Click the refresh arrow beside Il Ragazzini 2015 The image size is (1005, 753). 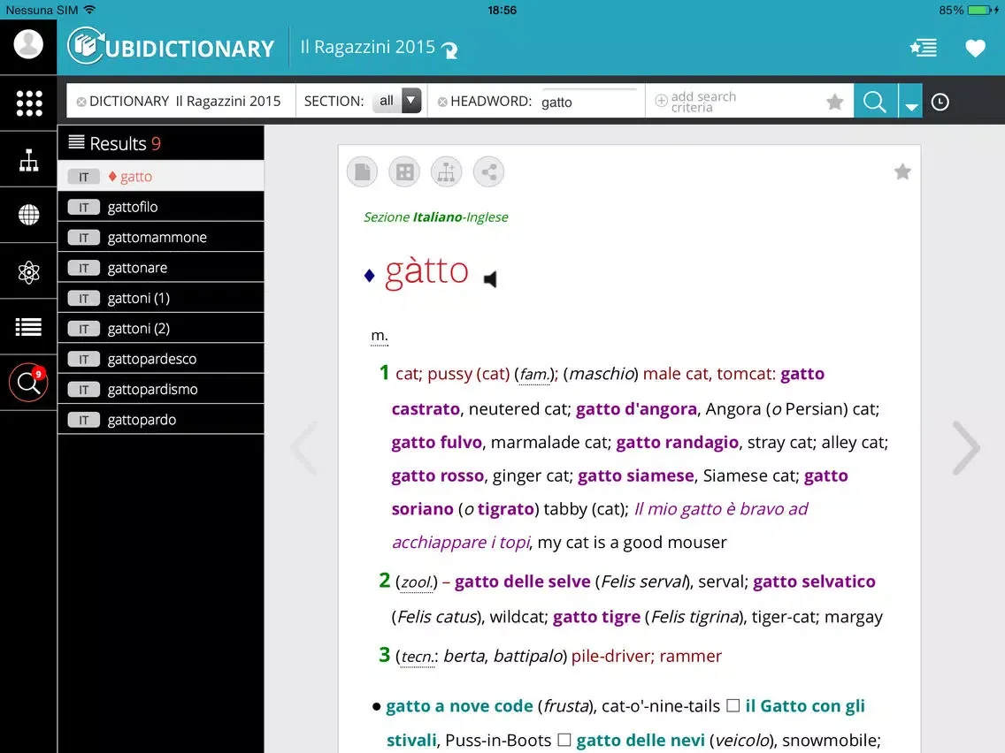(x=450, y=50)
